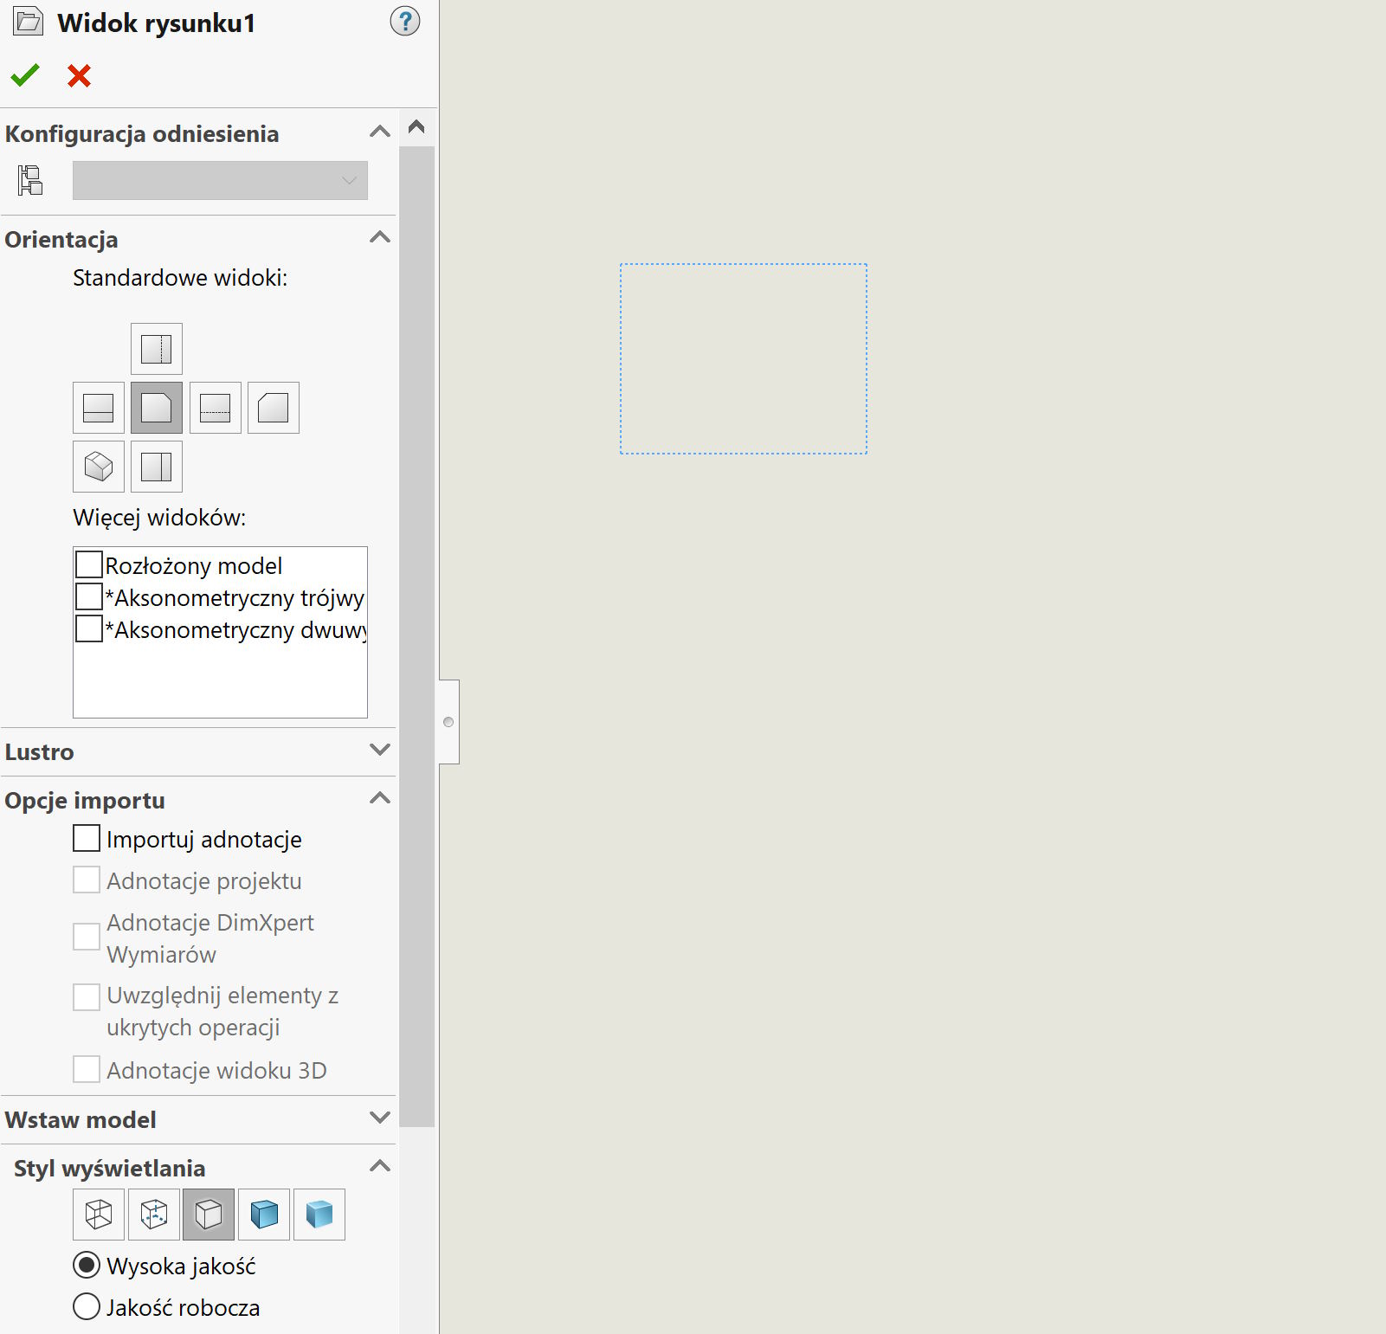Screen dimensions: 1386x1334
Task: Collapse the Opcje importu section
Action: coord(379,799)
